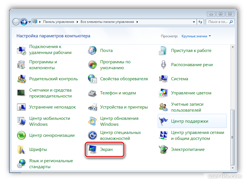Open Распознавание речи text link
246x182 pixels.
click(192, 65)
